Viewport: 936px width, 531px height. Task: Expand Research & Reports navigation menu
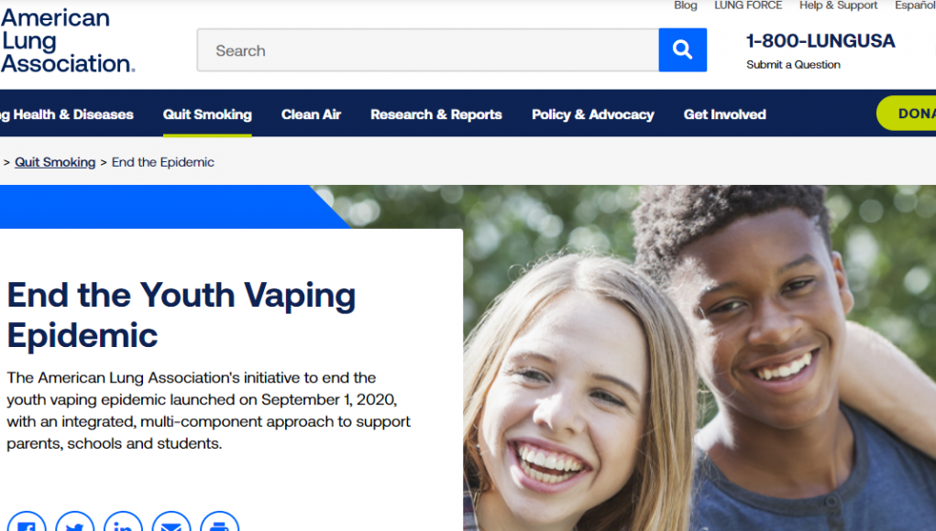click(435, 114)
